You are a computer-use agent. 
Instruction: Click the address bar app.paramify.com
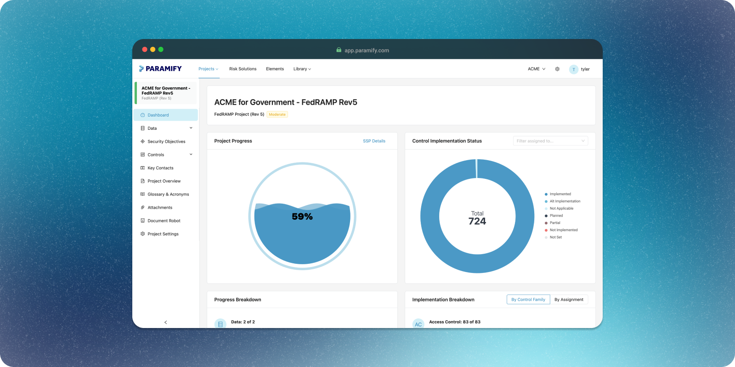tap(367, 50)
